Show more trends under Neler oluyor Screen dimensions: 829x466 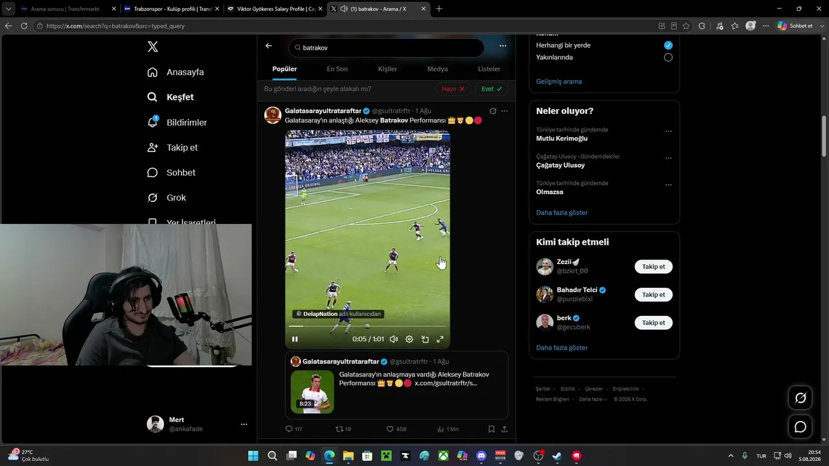click(x=562, y=212)
